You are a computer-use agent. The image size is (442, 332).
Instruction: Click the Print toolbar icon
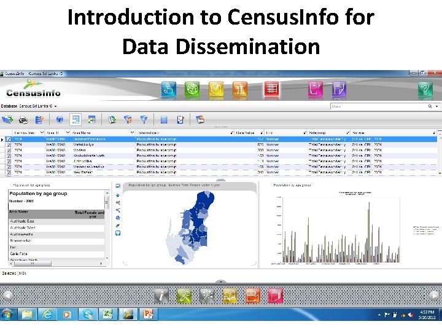click(23, 120)
